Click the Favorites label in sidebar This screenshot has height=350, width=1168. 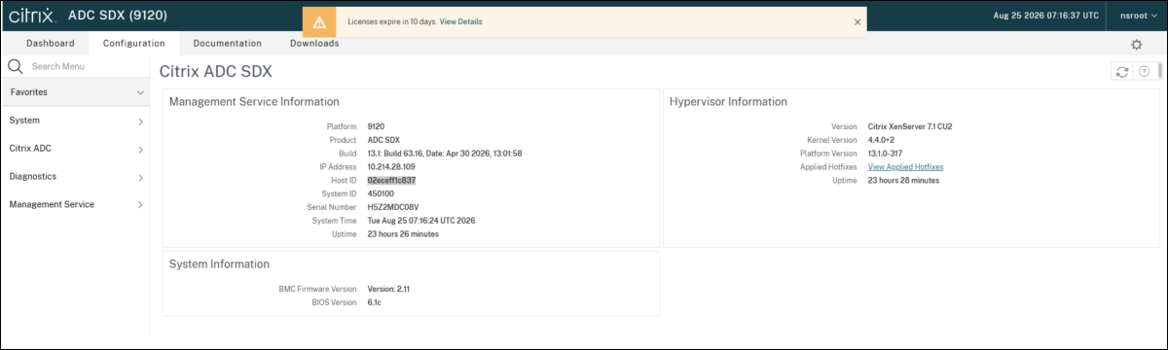tap(29, 92)
